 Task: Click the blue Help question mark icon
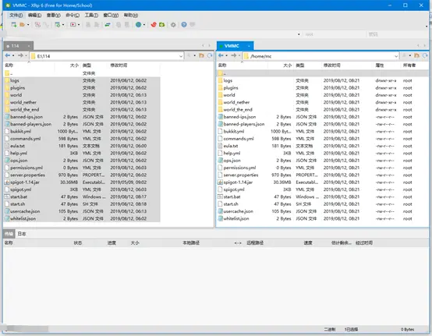pyautogui.click(x=184, y=25)
